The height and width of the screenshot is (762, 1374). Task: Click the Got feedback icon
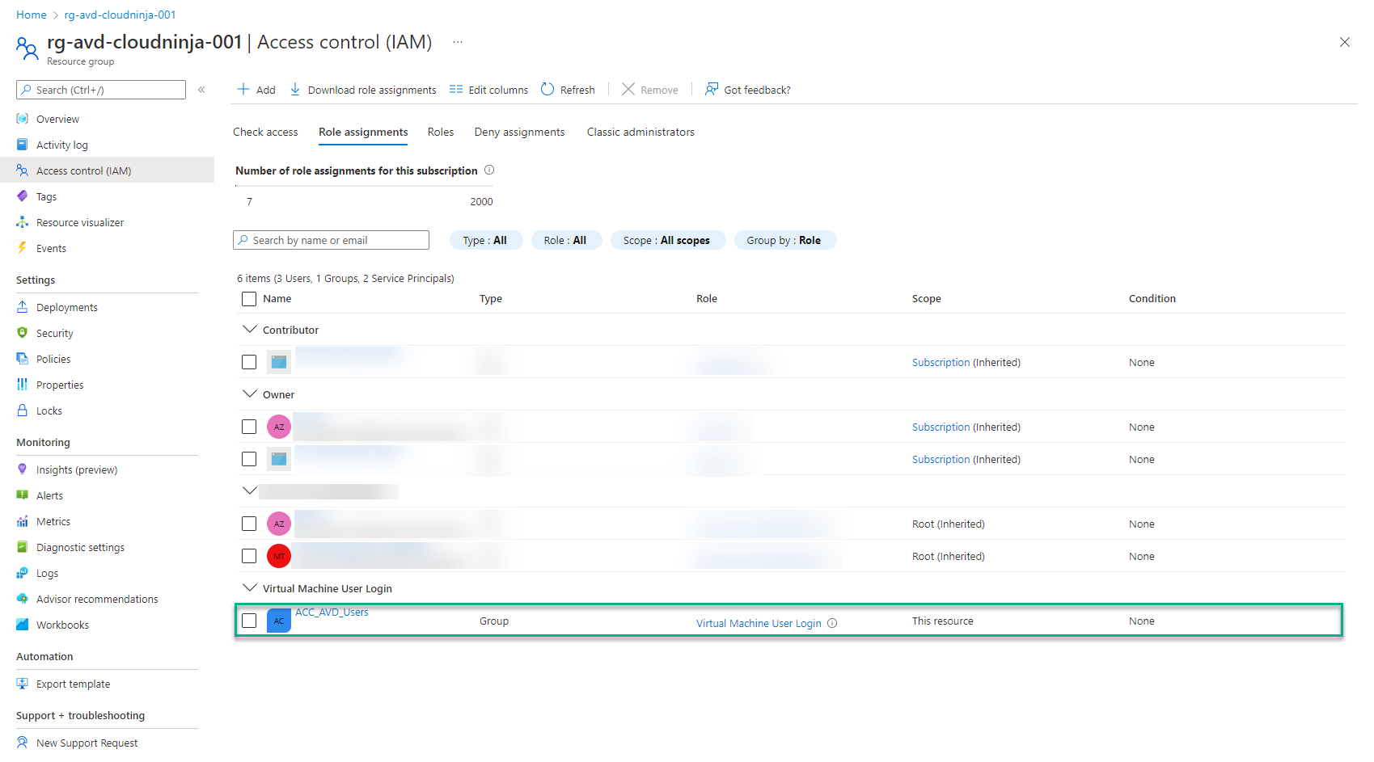point(711,89)
